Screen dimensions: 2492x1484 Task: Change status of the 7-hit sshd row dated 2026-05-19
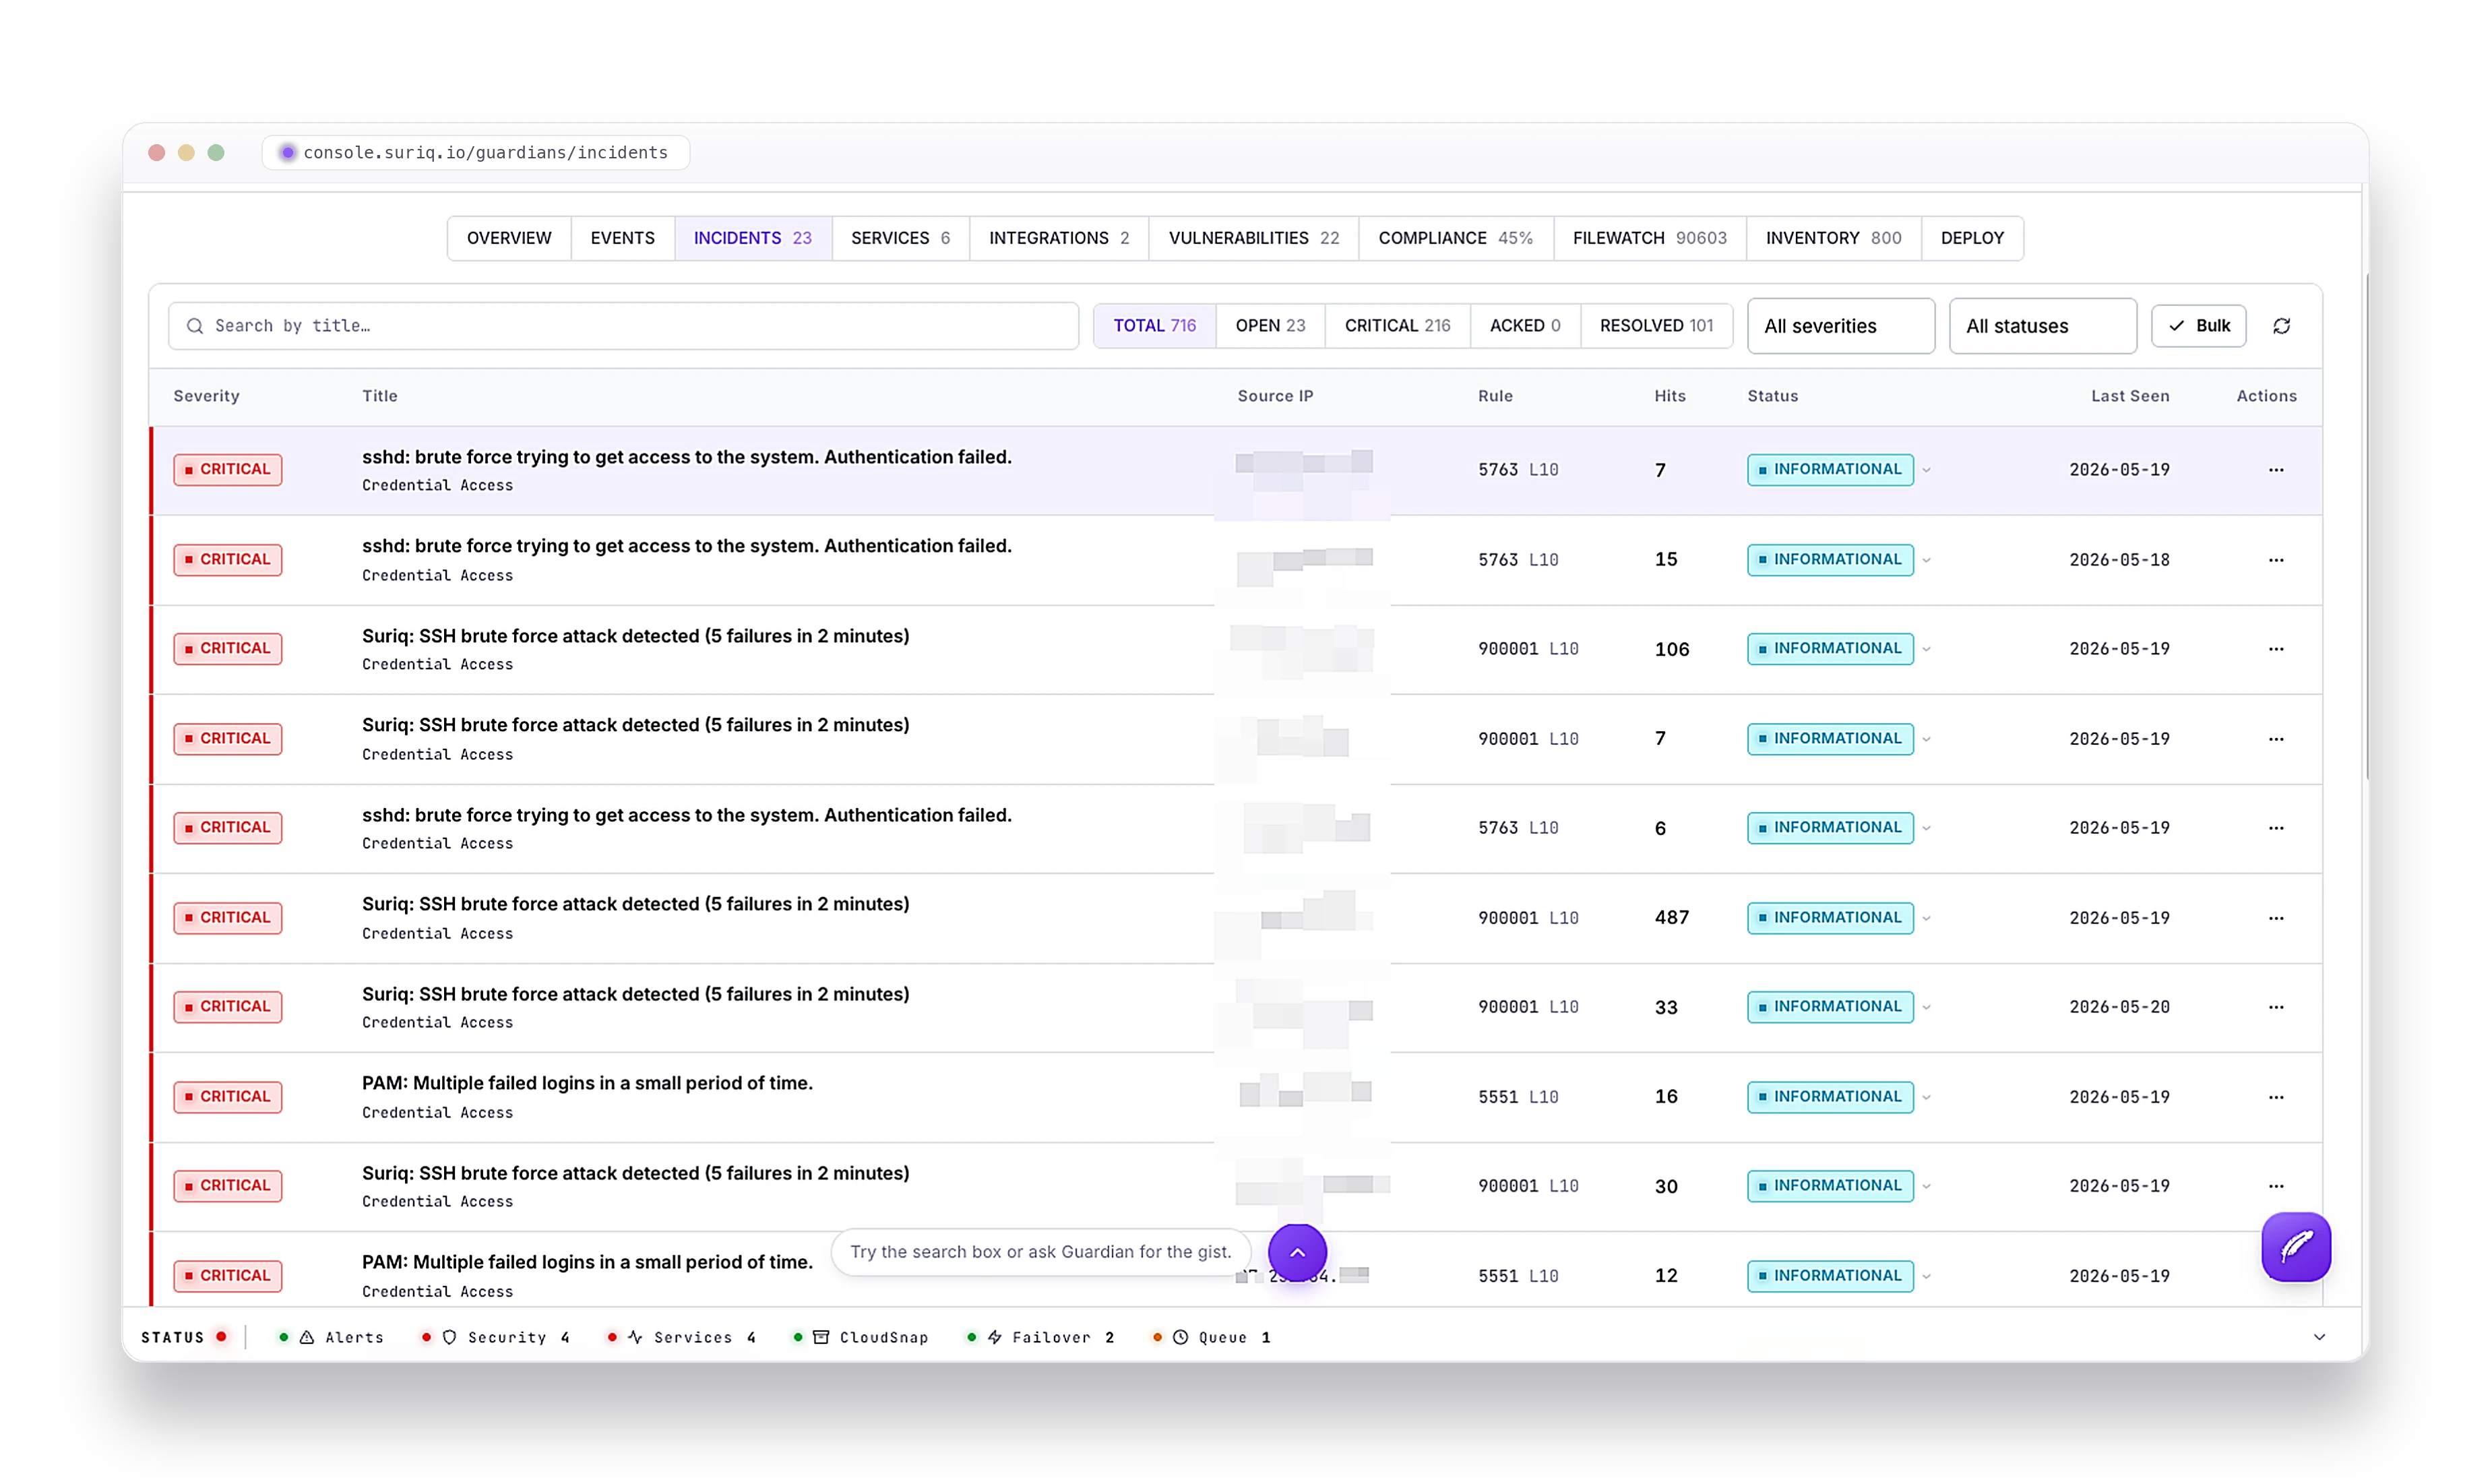(1838, 469)
